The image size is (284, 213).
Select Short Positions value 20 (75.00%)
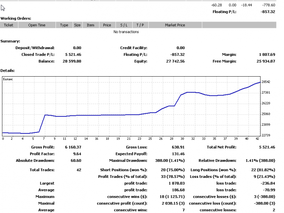(x=173, y=170)
